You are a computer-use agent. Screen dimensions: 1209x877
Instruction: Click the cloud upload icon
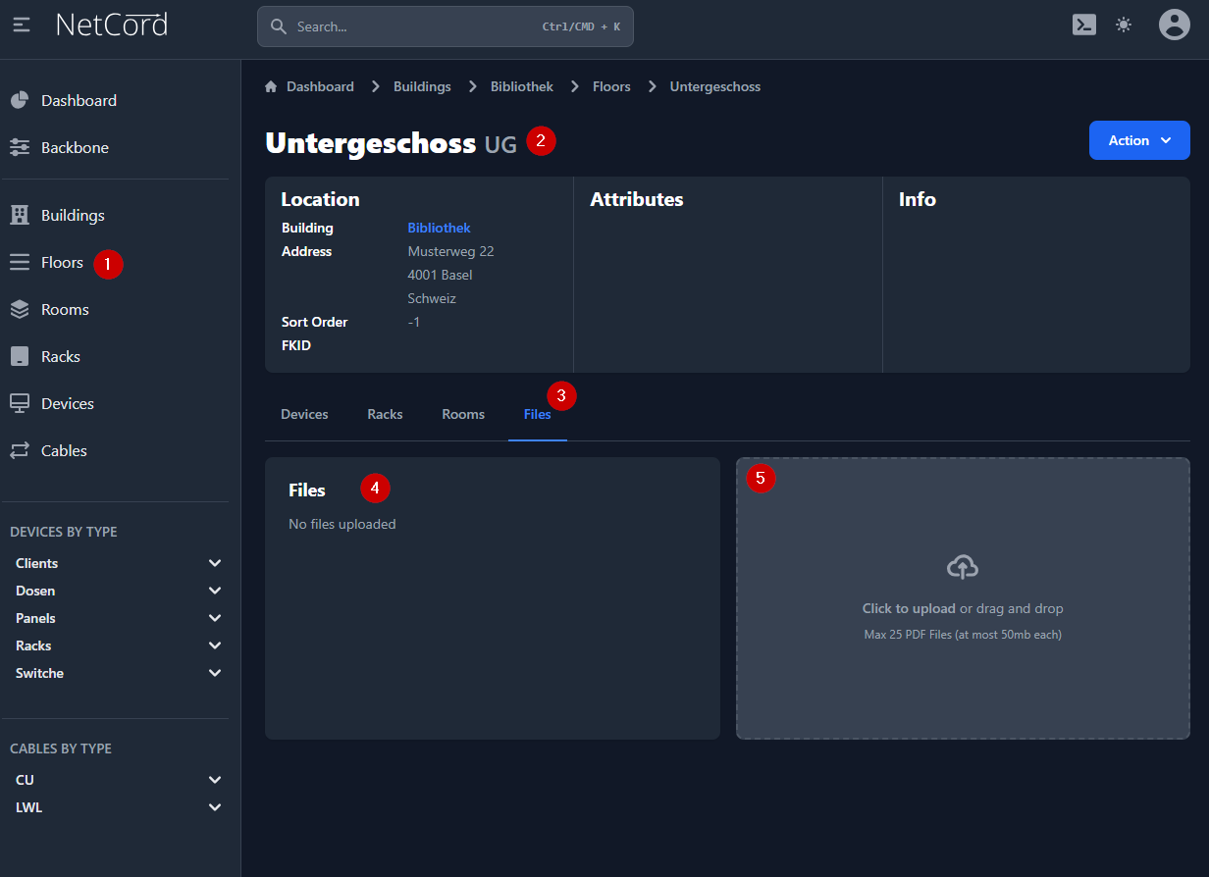[962, 567]
